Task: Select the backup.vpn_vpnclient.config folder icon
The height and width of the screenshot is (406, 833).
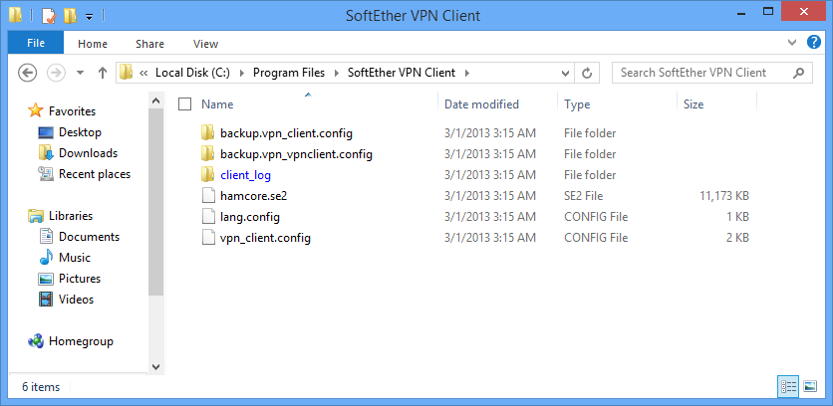Action: [208, 154]
